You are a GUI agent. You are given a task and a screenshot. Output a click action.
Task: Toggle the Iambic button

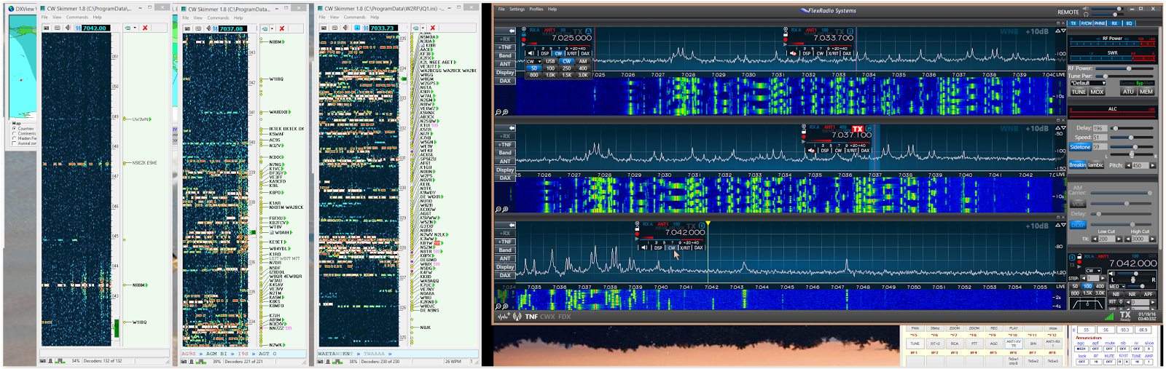(1095, 165)
